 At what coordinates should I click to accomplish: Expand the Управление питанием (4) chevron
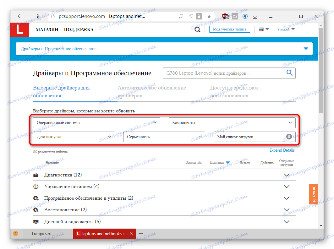pyautogui.click(x=287, y=187)
